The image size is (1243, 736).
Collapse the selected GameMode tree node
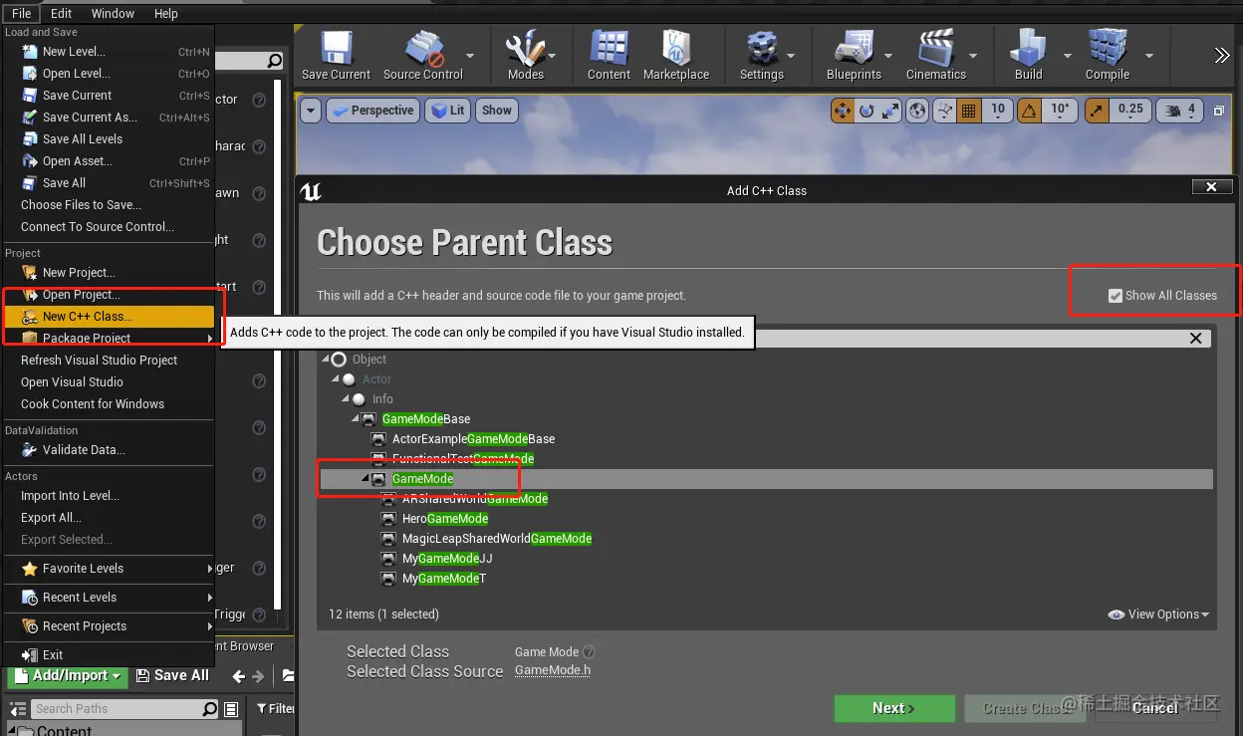click(x=366, y=479)
